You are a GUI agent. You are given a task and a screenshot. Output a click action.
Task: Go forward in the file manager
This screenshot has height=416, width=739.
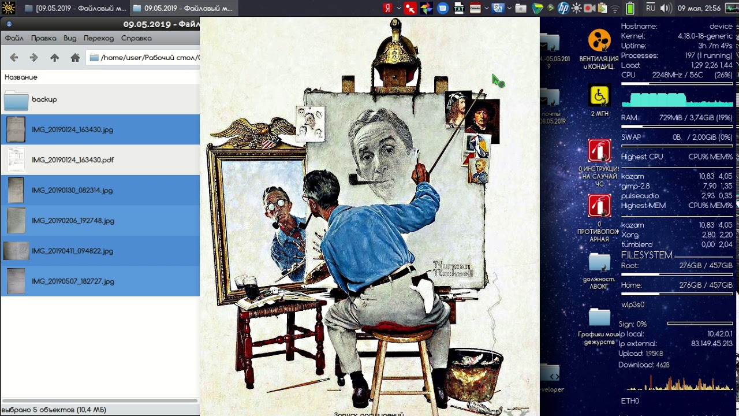pos(33,57)
